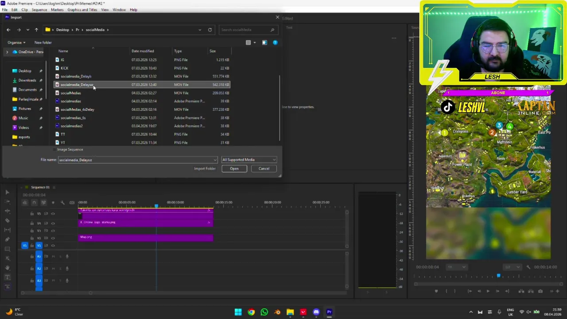This screenshot has height=319, width=567.
Task: Solo audio track A2
Action: pos(60,268)
